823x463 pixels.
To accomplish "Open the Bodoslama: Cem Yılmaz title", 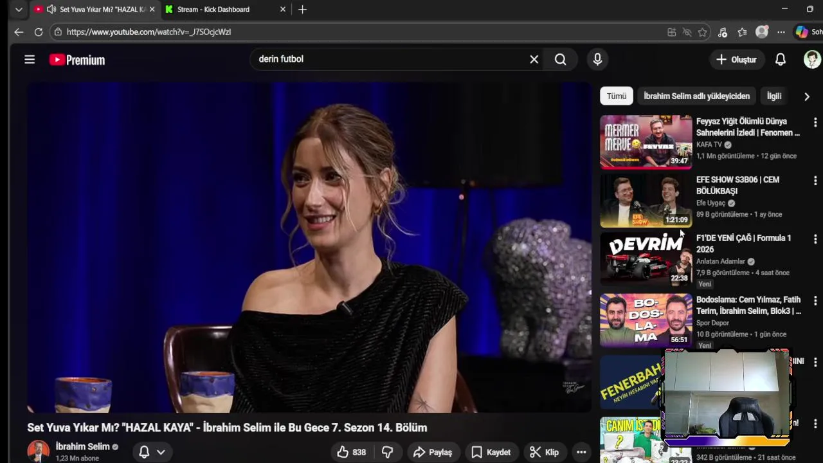I will pyautogui.click(x=748, y=305).
